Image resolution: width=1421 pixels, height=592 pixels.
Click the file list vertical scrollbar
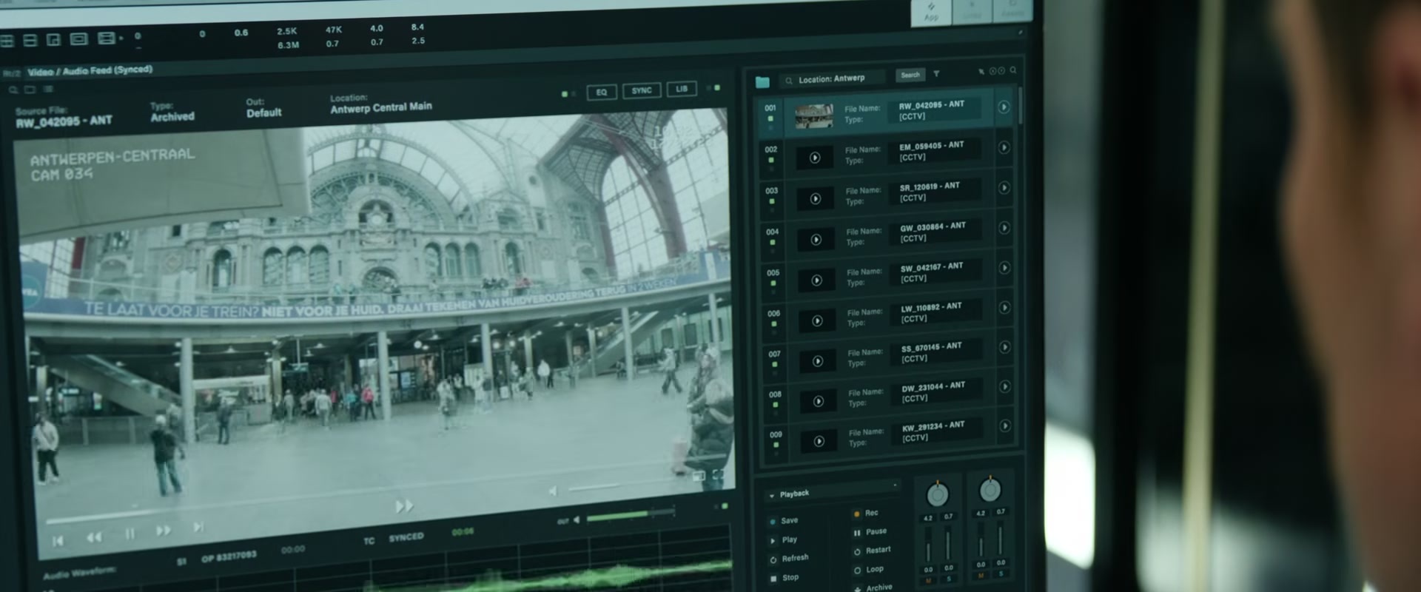tap(1020, 104)
